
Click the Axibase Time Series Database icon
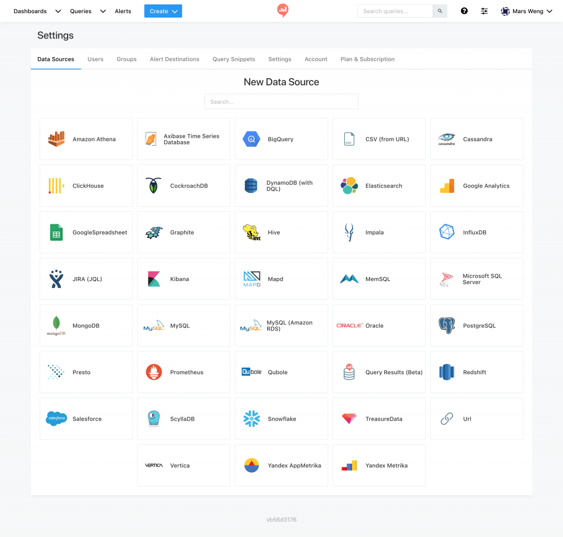(x=151, y=139)
